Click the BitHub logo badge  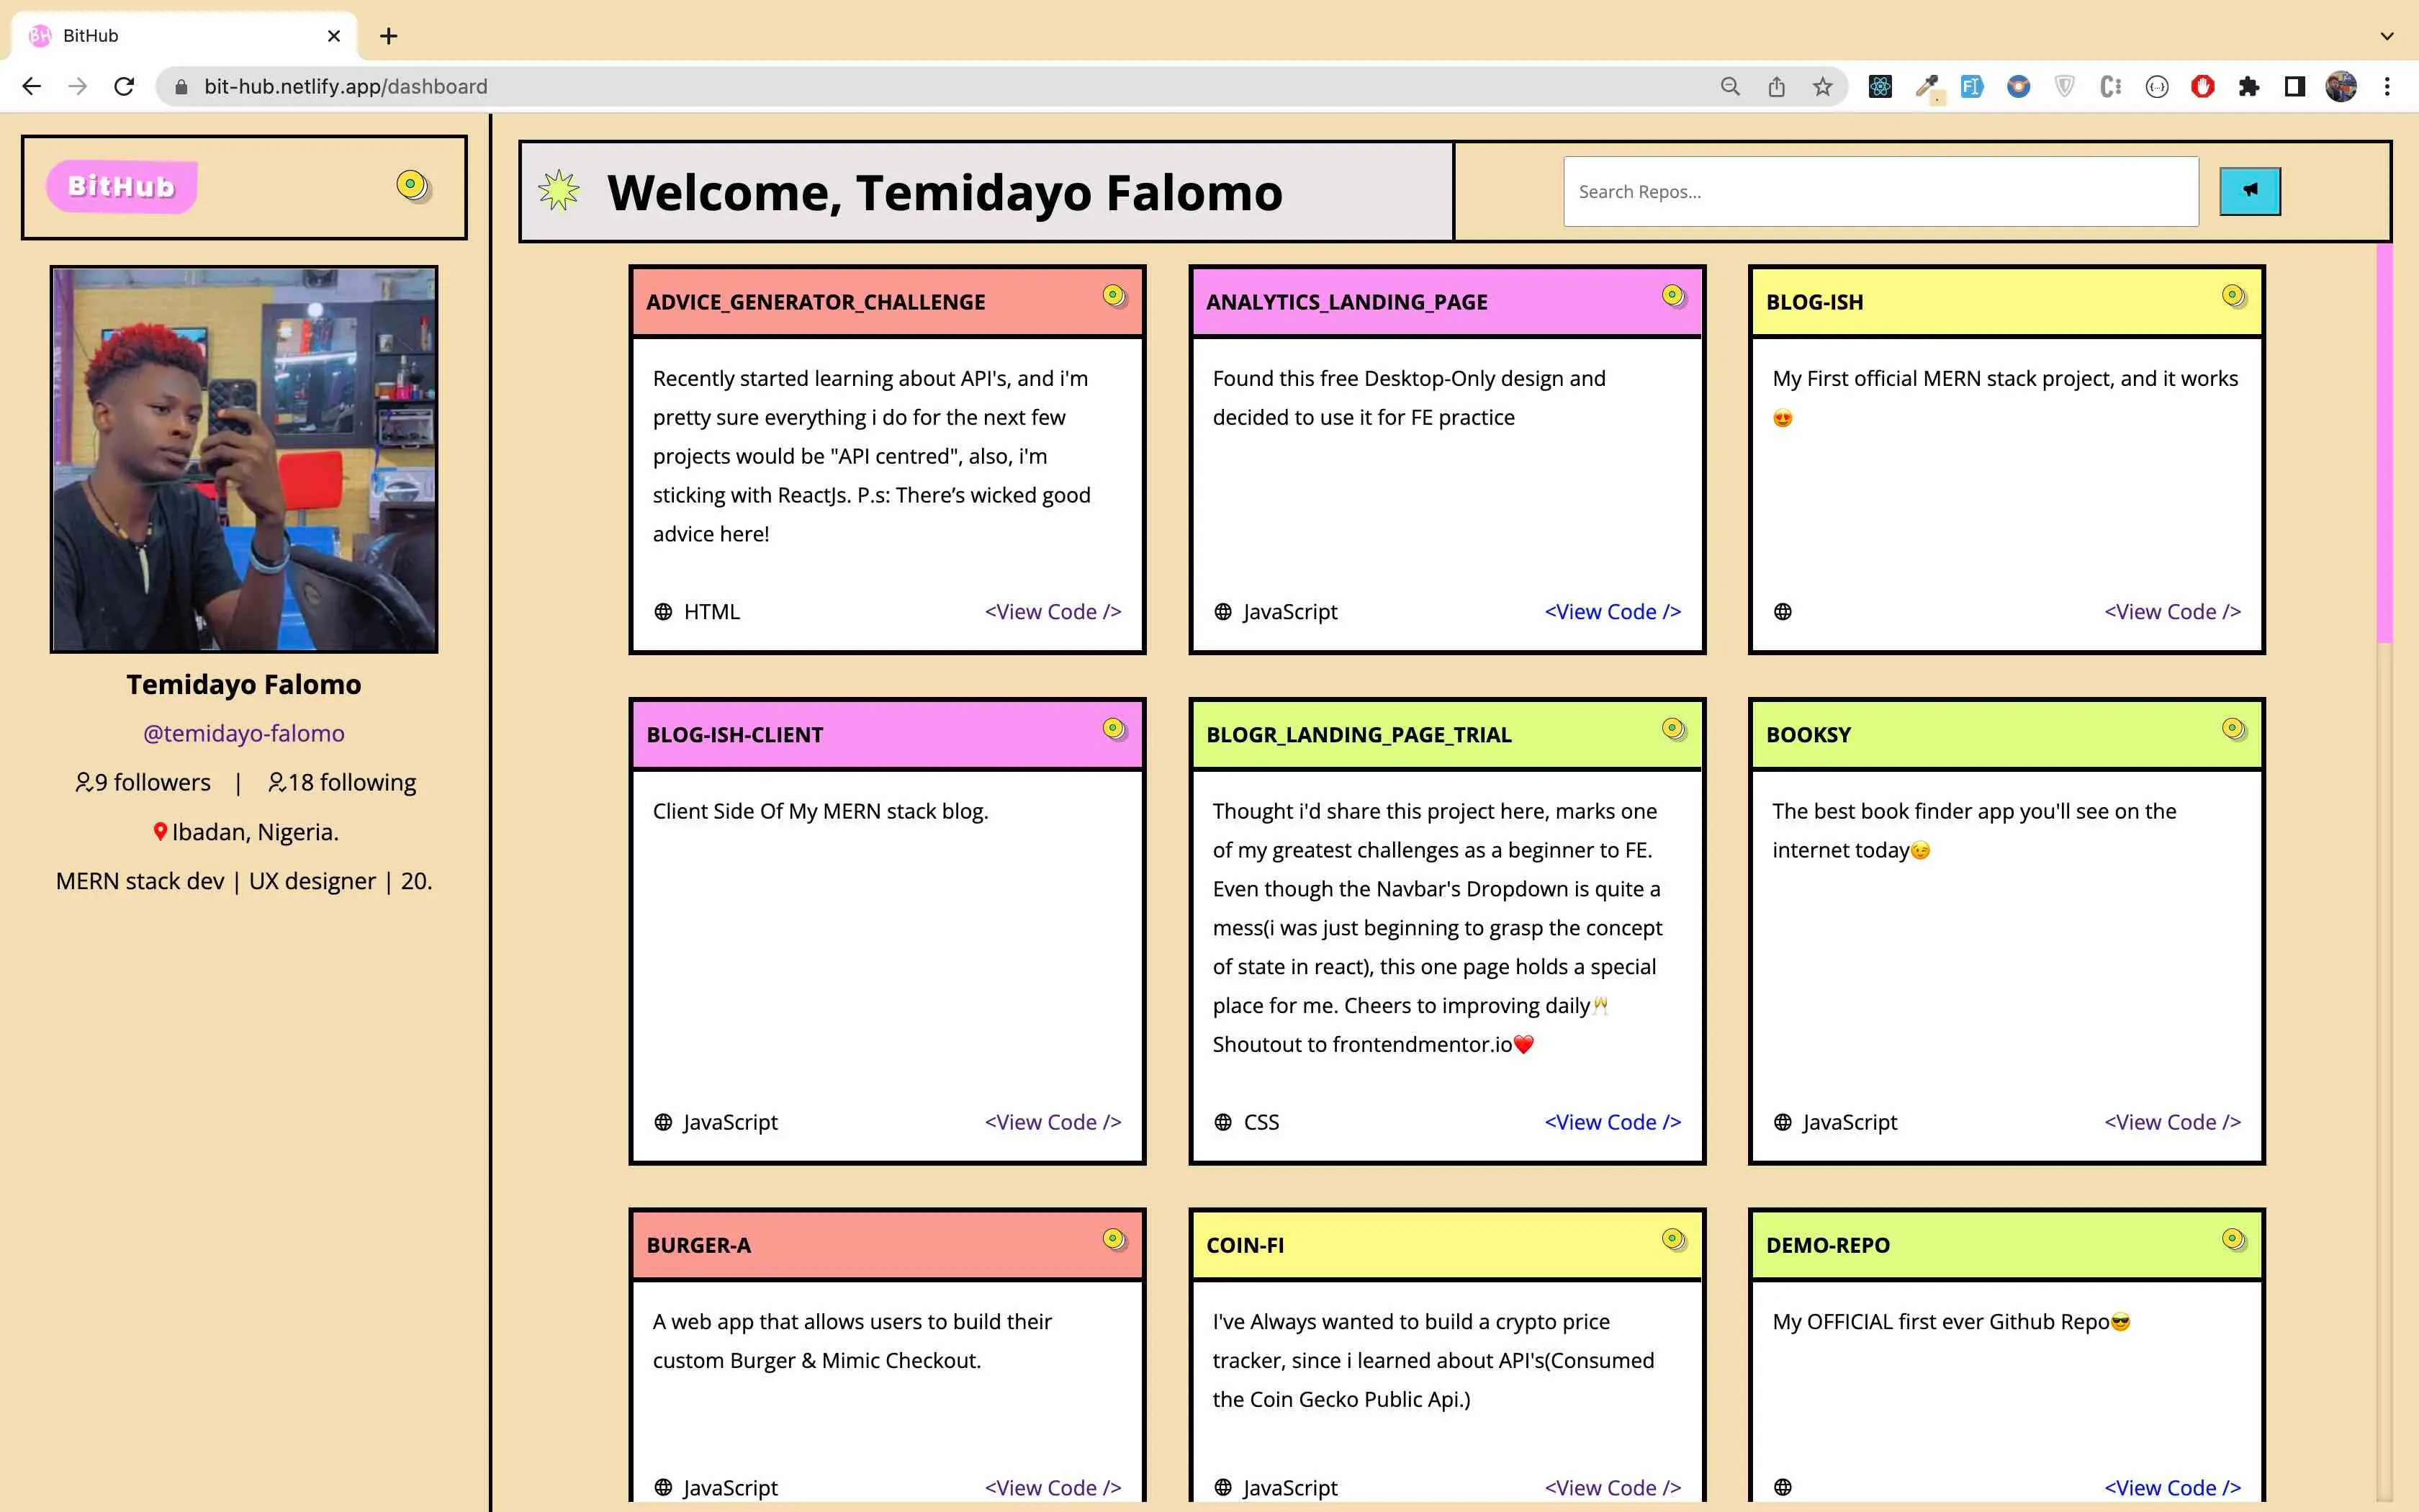point(121,186)
